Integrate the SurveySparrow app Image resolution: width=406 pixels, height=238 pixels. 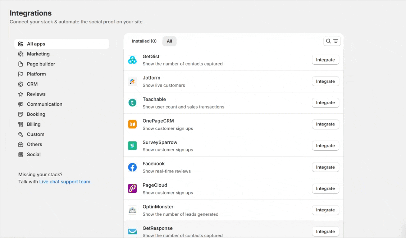(x=325, y=146)
